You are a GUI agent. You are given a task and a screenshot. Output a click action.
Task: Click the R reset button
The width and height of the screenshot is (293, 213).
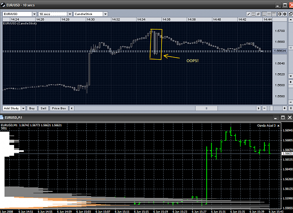point(291,108)
